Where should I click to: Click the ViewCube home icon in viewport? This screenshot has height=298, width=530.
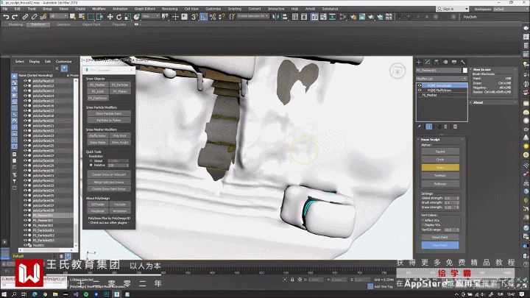[x=397, y=71]
